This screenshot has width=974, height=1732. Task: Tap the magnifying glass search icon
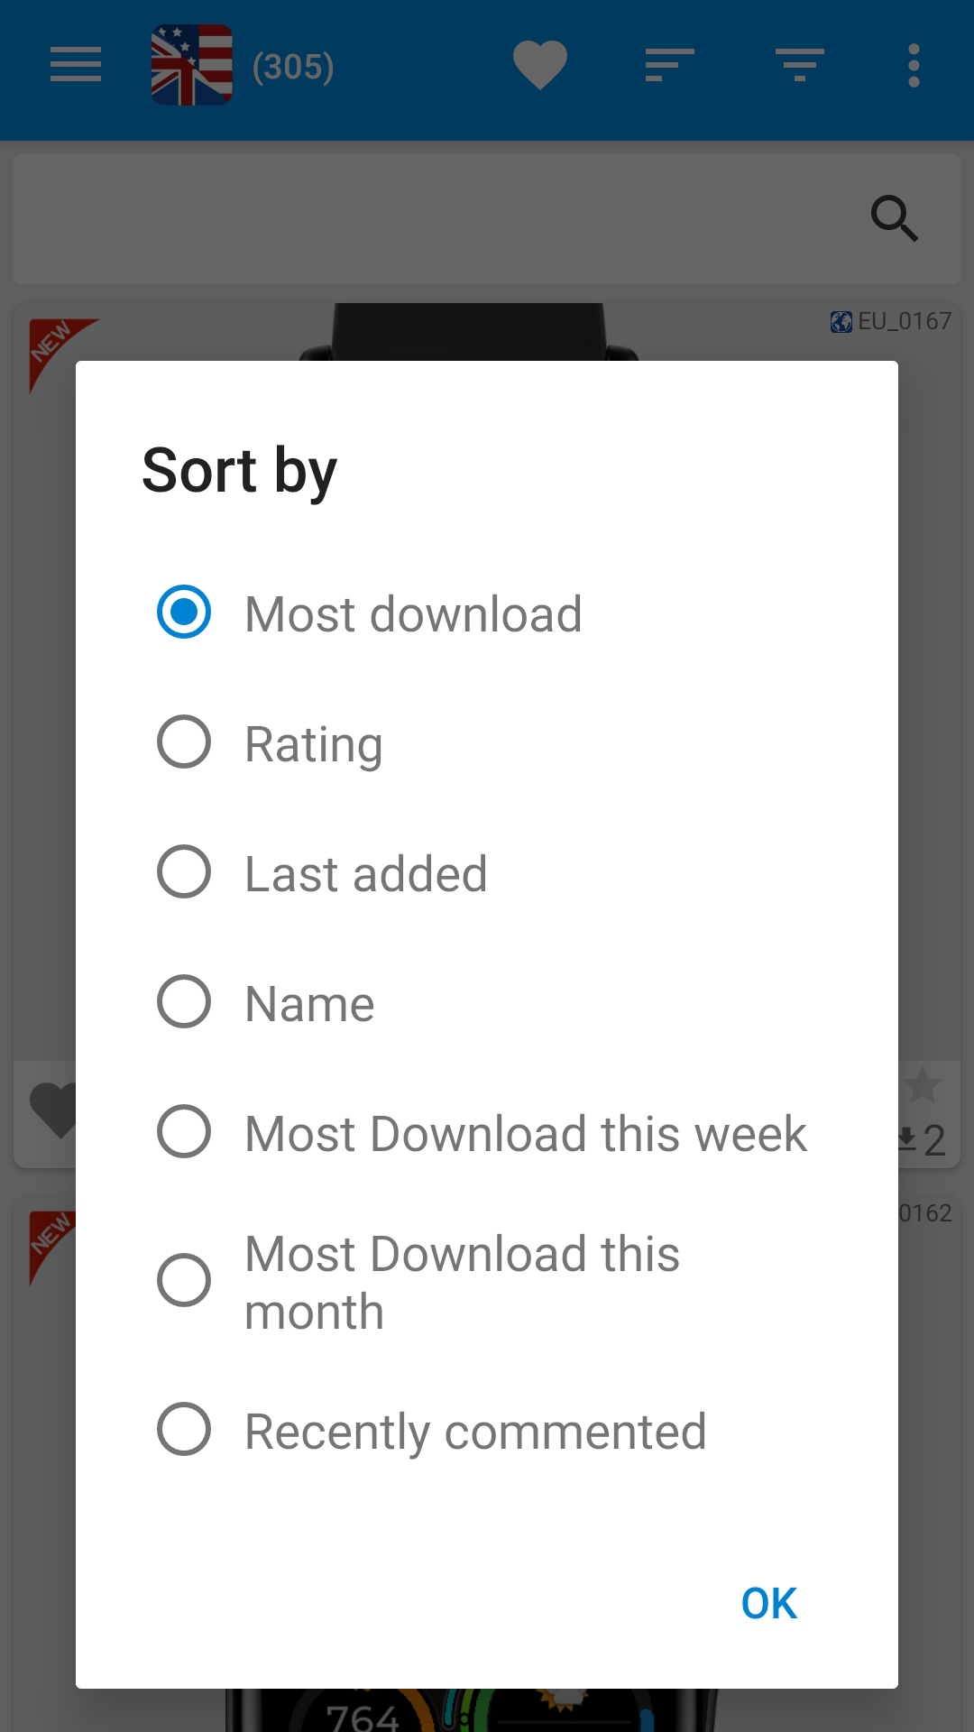(894, 218)
